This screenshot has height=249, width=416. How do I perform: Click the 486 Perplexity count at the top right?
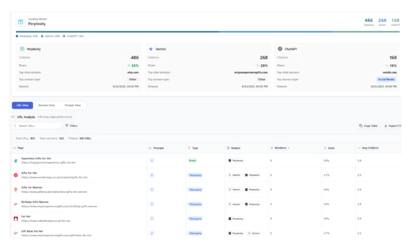pyautogui.click(x=369, y=20)
